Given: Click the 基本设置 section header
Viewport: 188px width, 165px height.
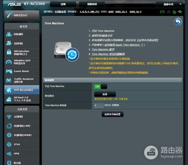Looking at the screenshot, I should coord(112,80).
